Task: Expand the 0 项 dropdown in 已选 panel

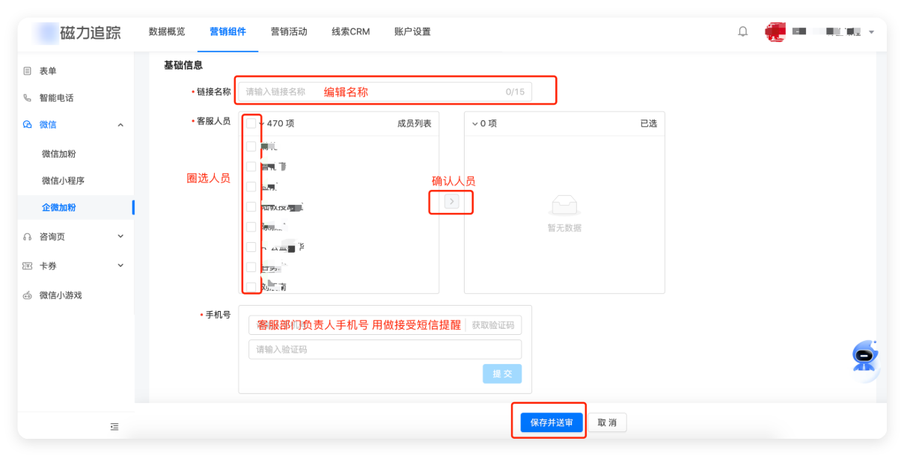Action: pyautogui.click(x=474, y=123)
